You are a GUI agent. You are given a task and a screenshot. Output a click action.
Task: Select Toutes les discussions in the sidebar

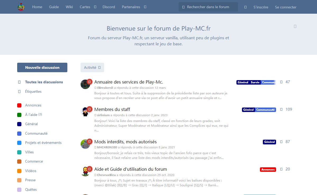(x=44, y=82)
